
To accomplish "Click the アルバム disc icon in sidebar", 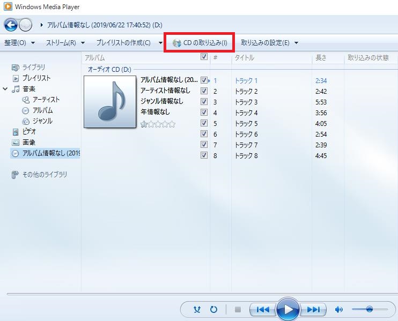I will (26, 111).
